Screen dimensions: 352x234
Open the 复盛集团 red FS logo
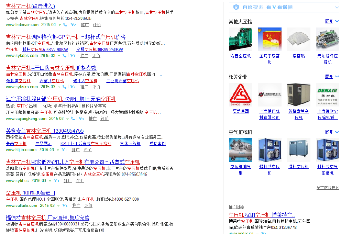240,95
